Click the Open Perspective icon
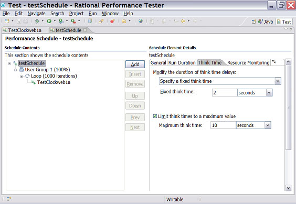This screenshot has height=204, width=296. [x=253, y=22]
